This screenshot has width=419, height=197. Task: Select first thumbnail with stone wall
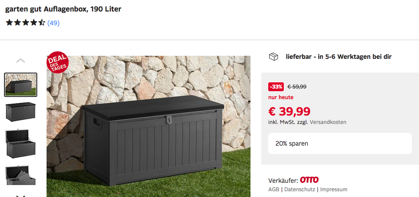tap(20, 85)
